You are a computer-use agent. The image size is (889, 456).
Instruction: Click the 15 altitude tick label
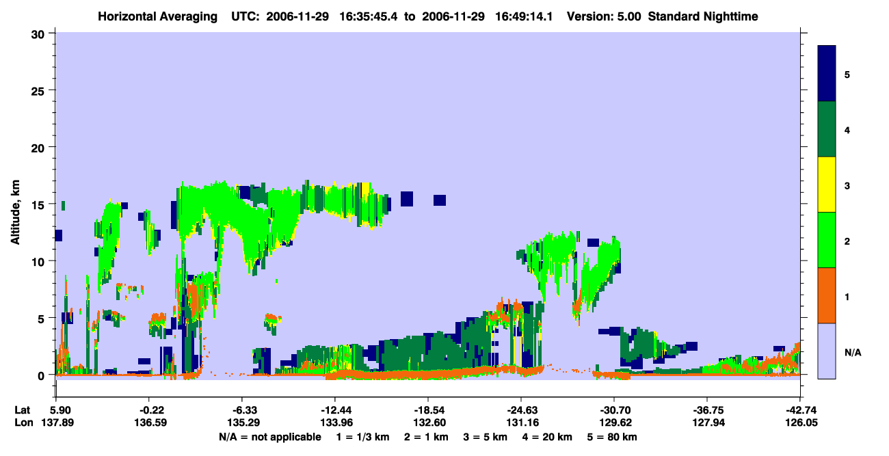(39, 204)
